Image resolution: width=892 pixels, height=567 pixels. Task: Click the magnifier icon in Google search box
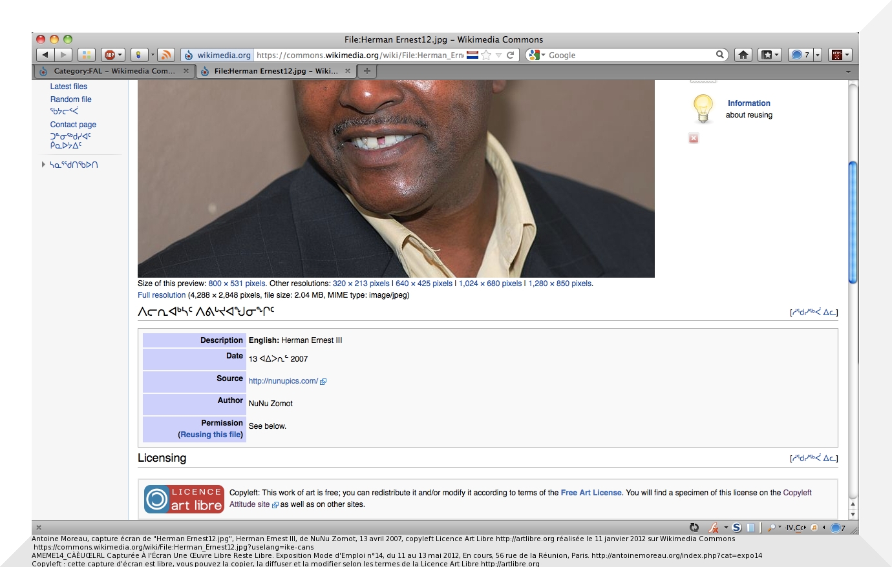719,55
